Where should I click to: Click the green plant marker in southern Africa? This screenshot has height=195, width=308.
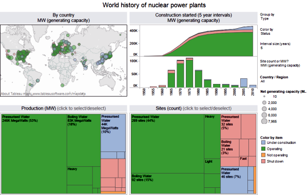(x=63, y=85)
